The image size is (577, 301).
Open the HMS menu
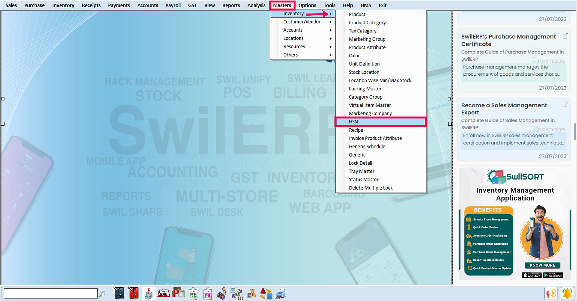(366, 5)
